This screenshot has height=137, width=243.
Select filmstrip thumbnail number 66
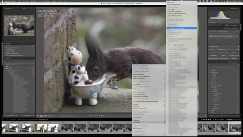[67, 128]
